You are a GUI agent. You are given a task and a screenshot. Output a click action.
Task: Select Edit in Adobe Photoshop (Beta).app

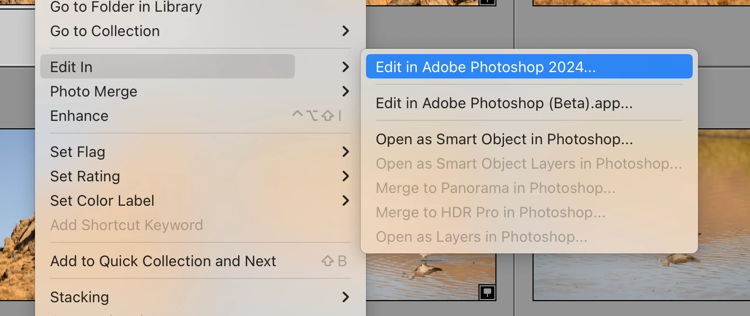[x=504, y=103]
